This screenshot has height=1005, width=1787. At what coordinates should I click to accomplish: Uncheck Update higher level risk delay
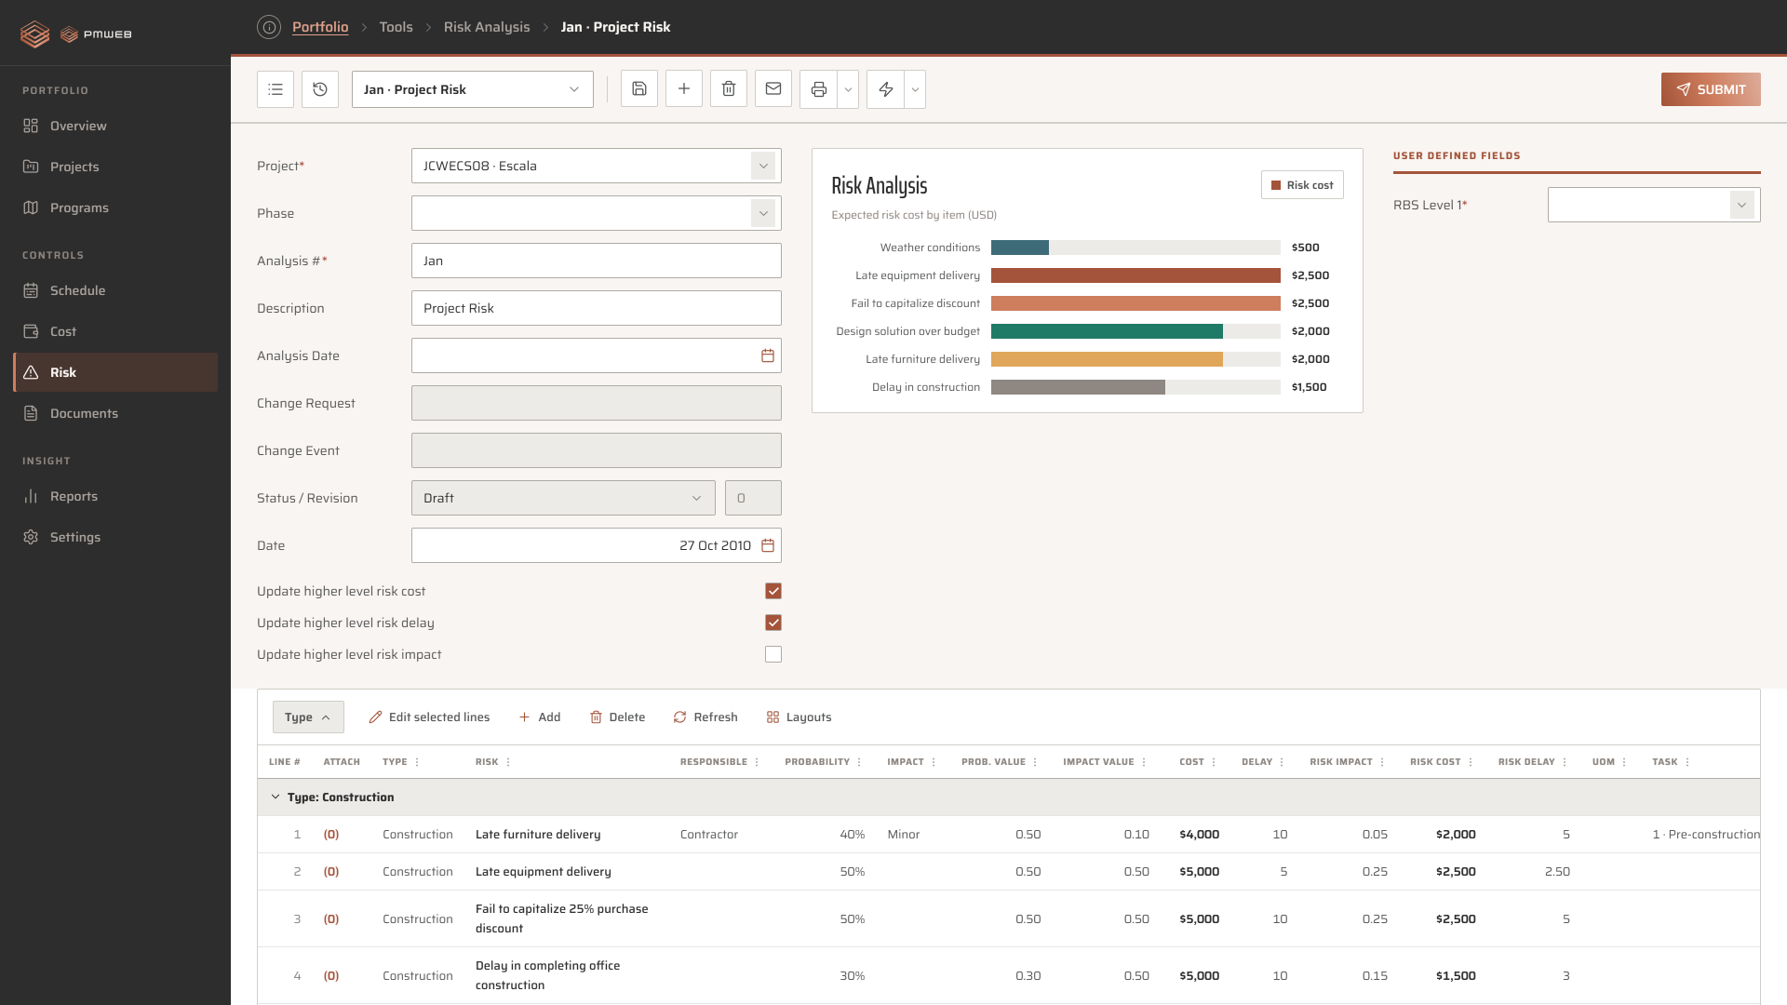coord(773,623)
